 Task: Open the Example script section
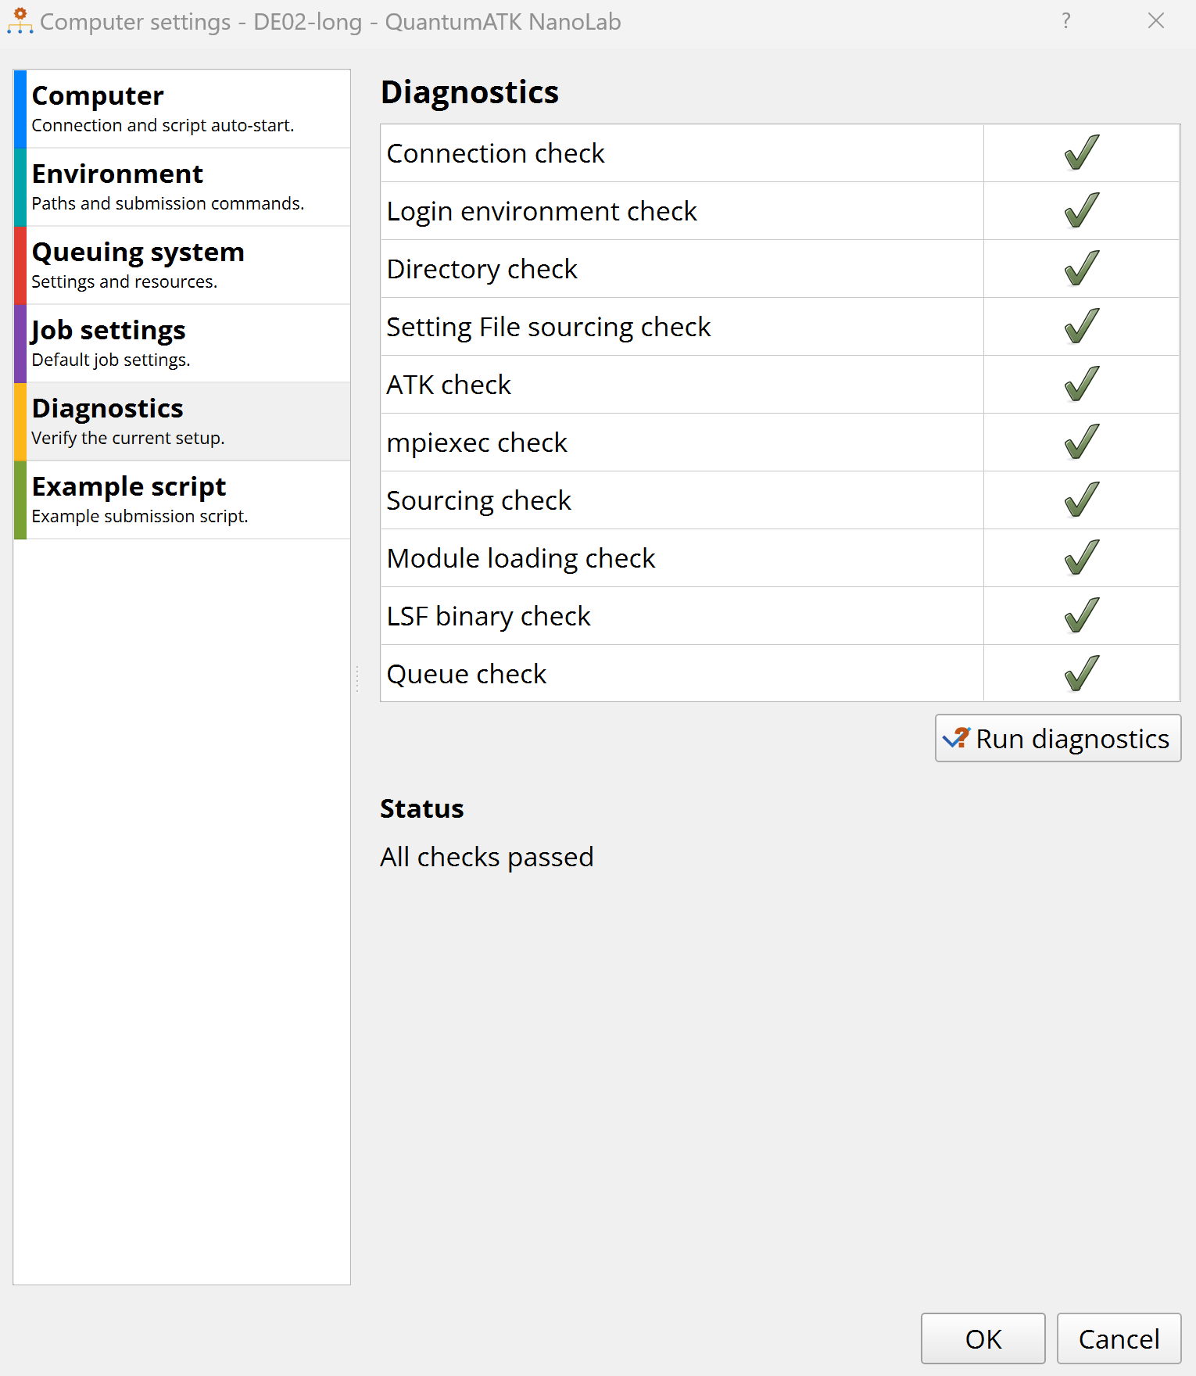pos(182,500)
